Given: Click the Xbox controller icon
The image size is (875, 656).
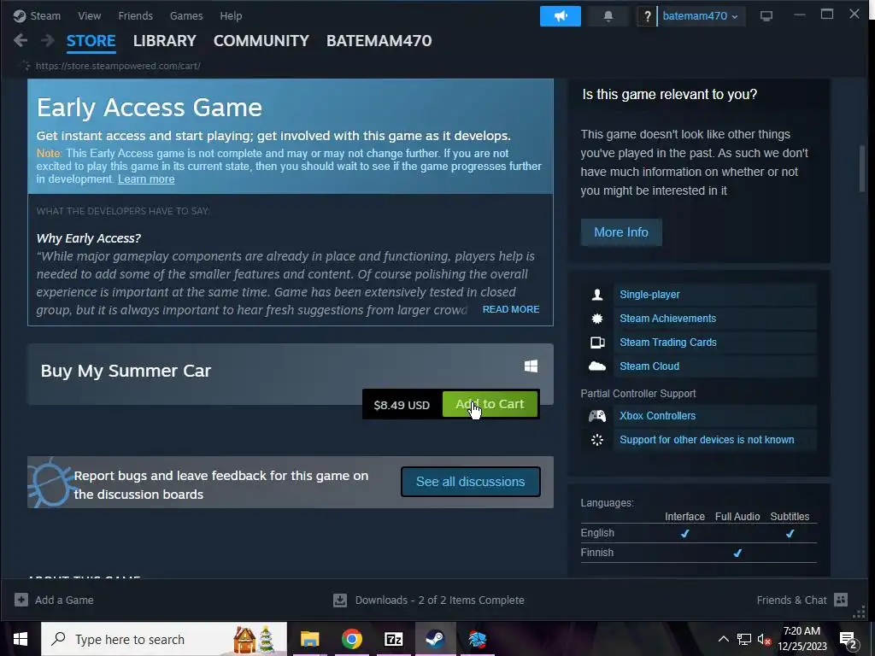Looking at the screenshot, I should [x=597, y=416].
